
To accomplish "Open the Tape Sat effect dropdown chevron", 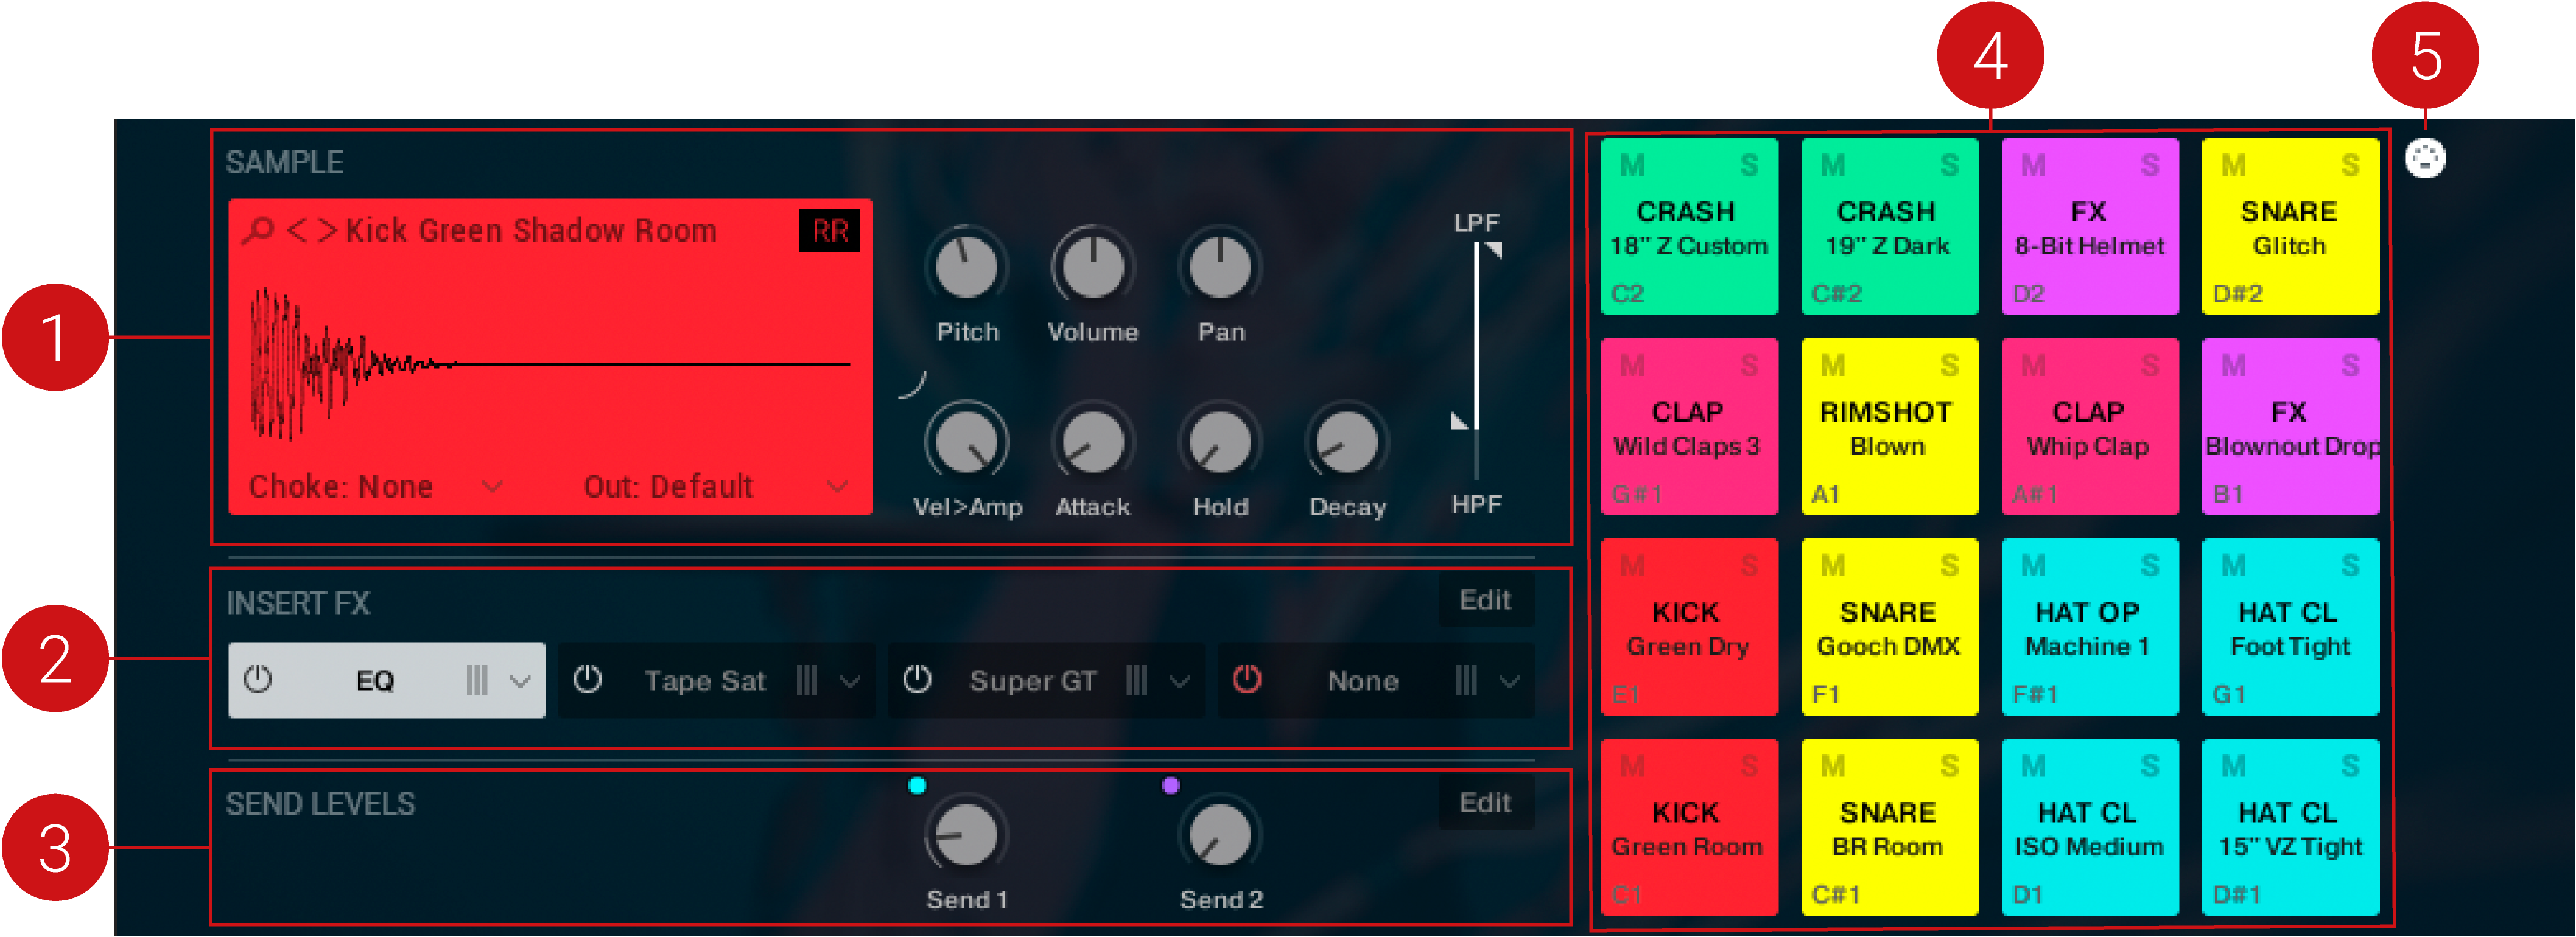I will point(850,681).
